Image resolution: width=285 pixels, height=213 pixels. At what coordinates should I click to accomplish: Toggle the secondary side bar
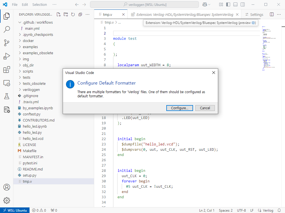243,4
